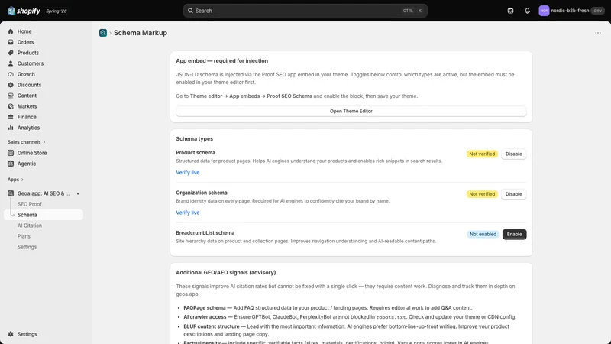Click the Geoa.app app icon in sidebar

coord(11,193)
